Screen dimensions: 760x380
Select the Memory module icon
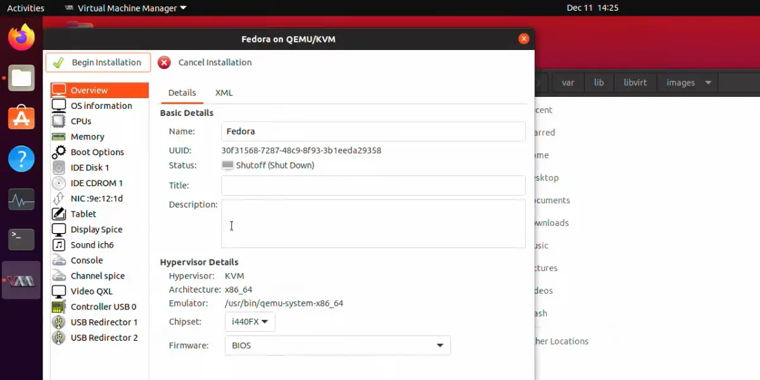click(x=59, y=137)
